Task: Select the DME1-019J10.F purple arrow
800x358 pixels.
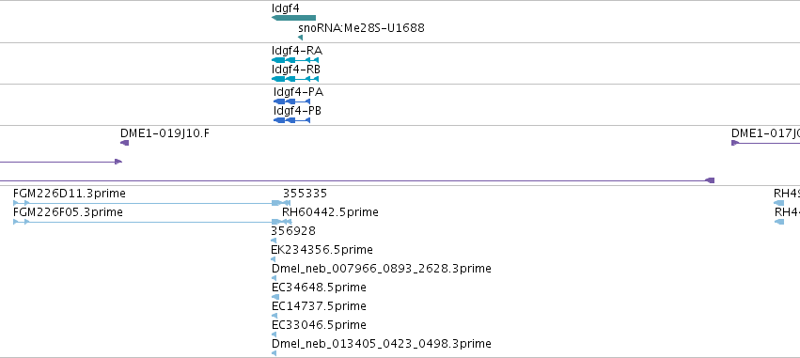Action: (124, 143)
